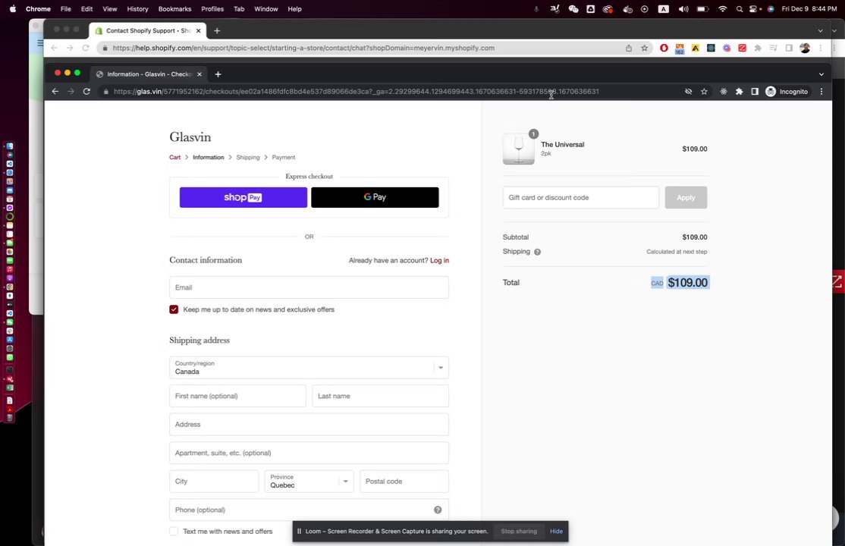Open the Province dropdown
Viewport: 845px width, 546px height.
click(x=309, y=482)
